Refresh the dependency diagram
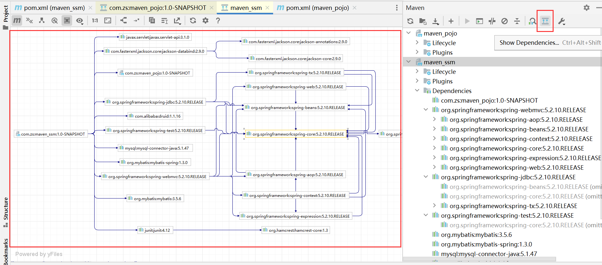Screen dimensions: 602x265 [x=193, y=20]
